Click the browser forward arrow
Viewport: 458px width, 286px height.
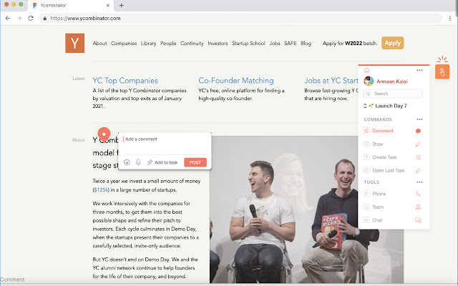click(x=19, y=18)
